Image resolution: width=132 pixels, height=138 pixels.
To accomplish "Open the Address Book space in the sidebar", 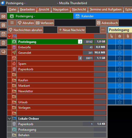I will point(3,25).
